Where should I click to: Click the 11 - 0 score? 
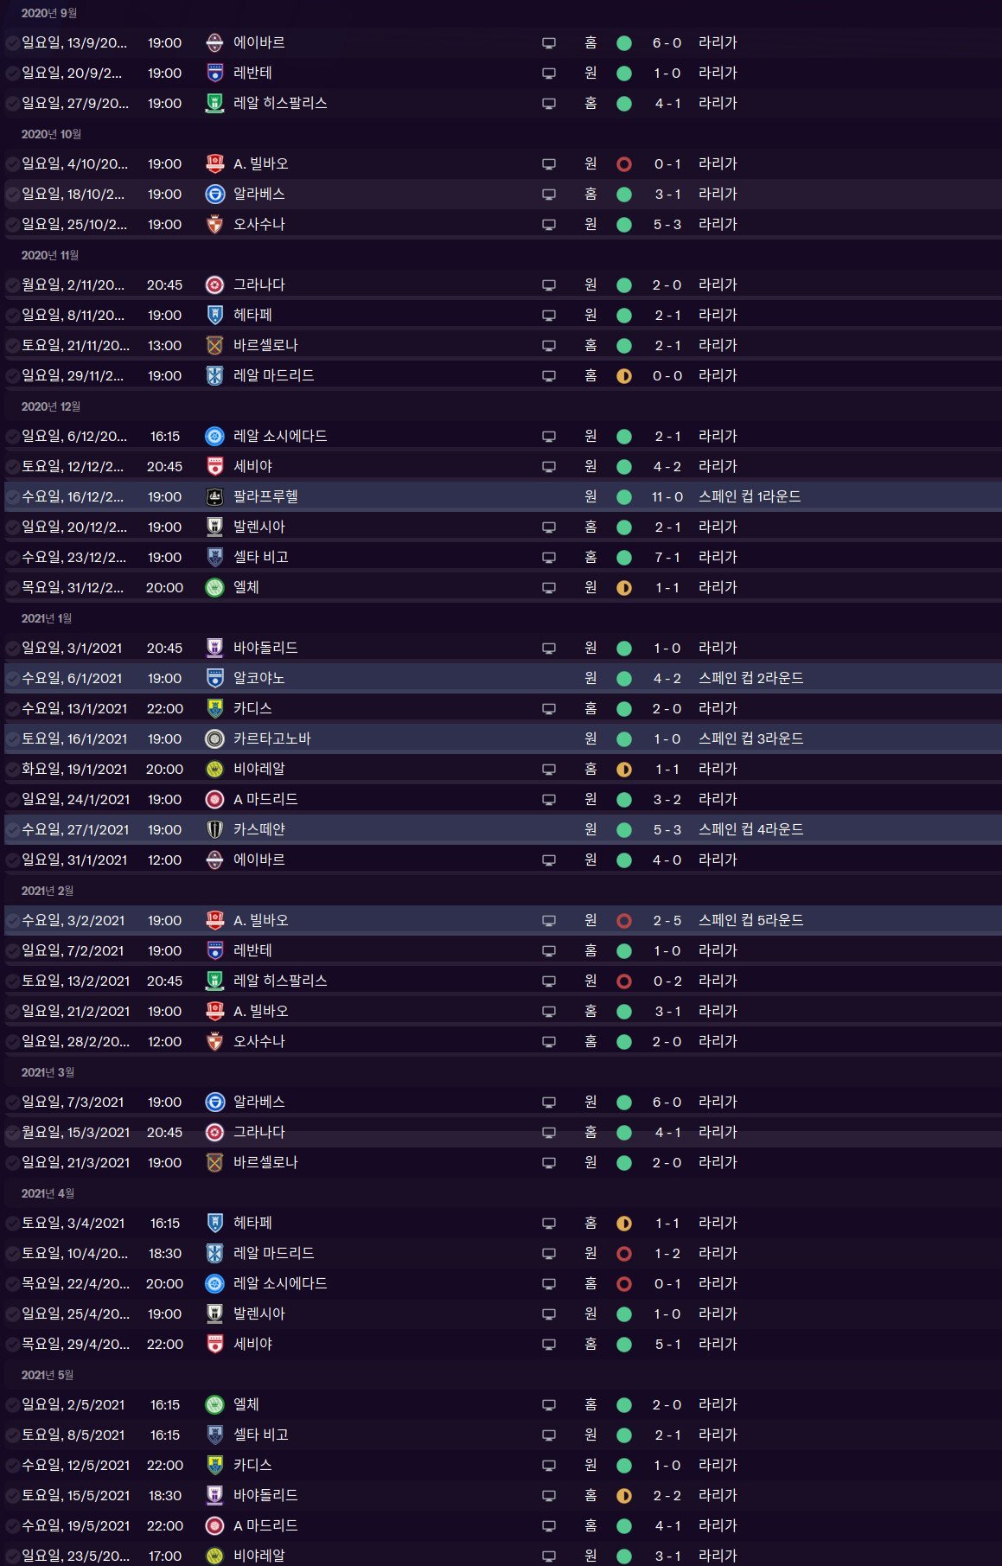tap(667, 496)
